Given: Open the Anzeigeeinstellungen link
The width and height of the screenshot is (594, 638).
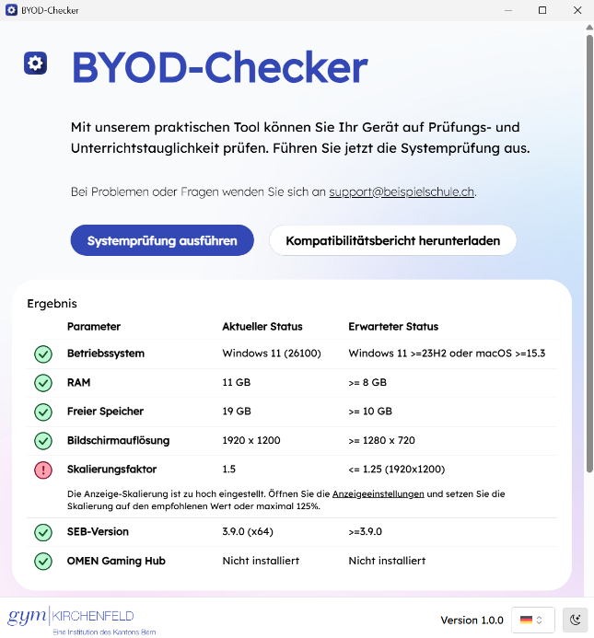Looking at the screenshot, I should click(378, 494).
